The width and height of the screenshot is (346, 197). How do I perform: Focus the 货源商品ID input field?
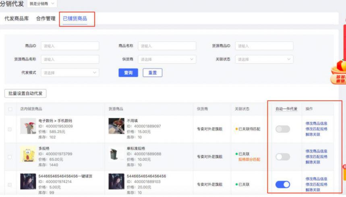coord(264,46)
